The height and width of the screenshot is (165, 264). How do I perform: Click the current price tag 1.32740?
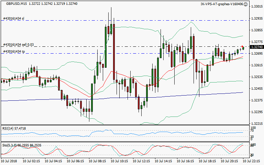pos(257,47)
